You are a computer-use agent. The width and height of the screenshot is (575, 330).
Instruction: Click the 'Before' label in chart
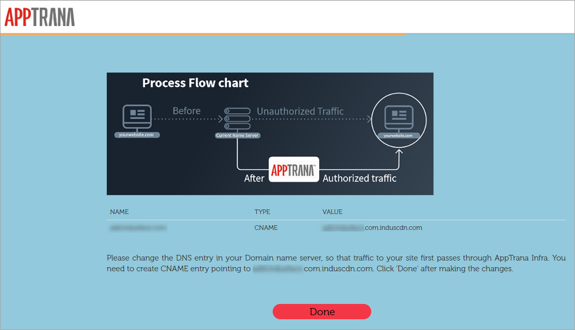coord(186,111)
